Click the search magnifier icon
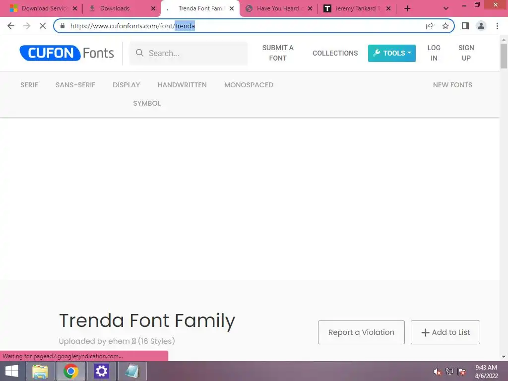 (139, 53)
